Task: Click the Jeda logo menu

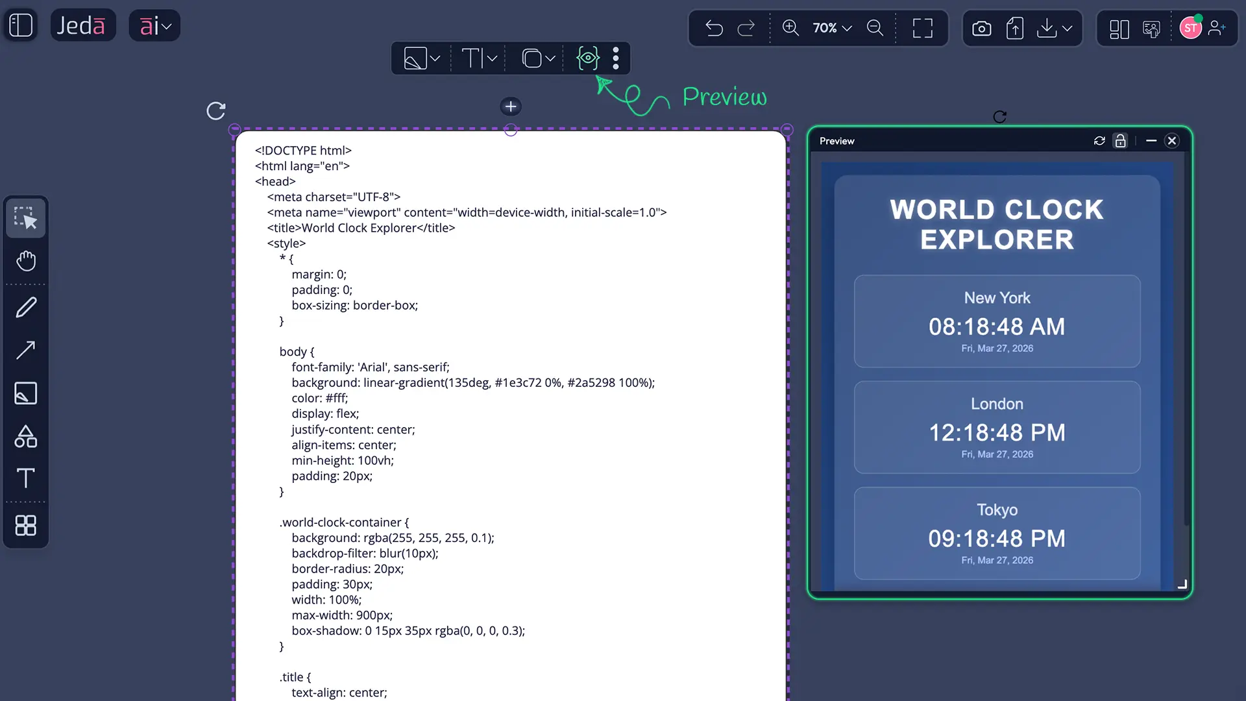Action: 82,25
